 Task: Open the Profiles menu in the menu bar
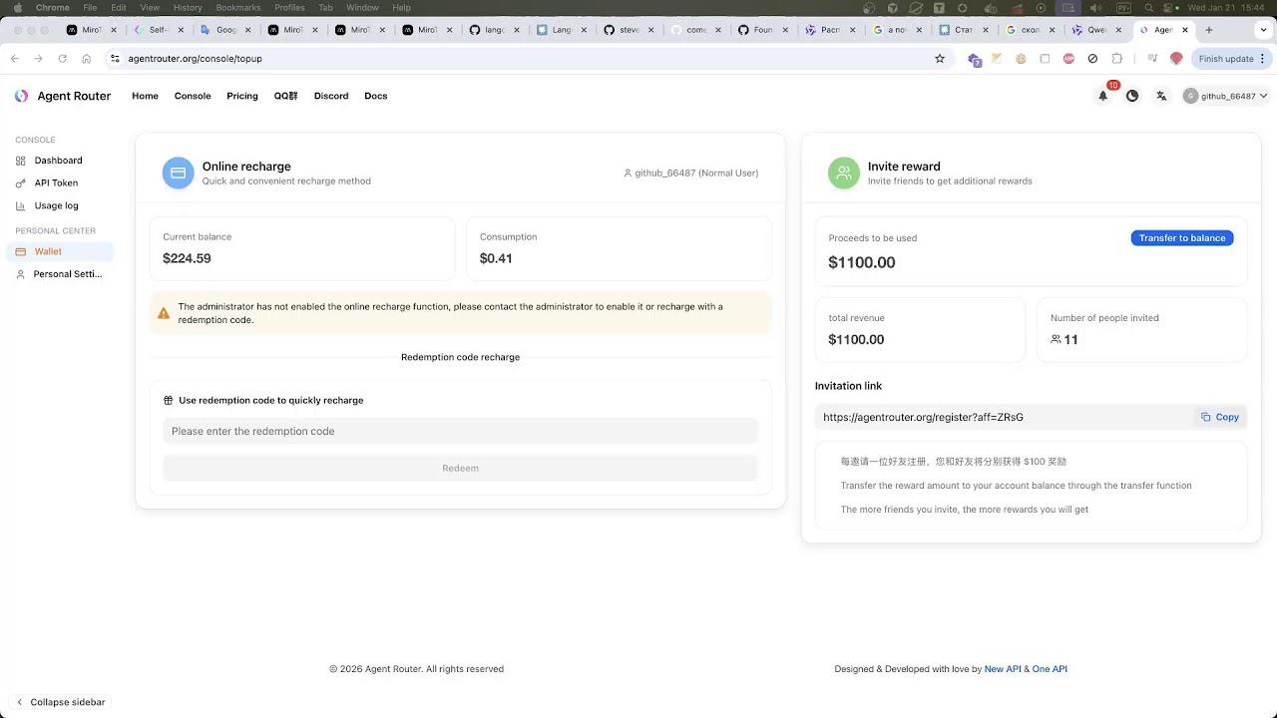click(x=289, y=7)
